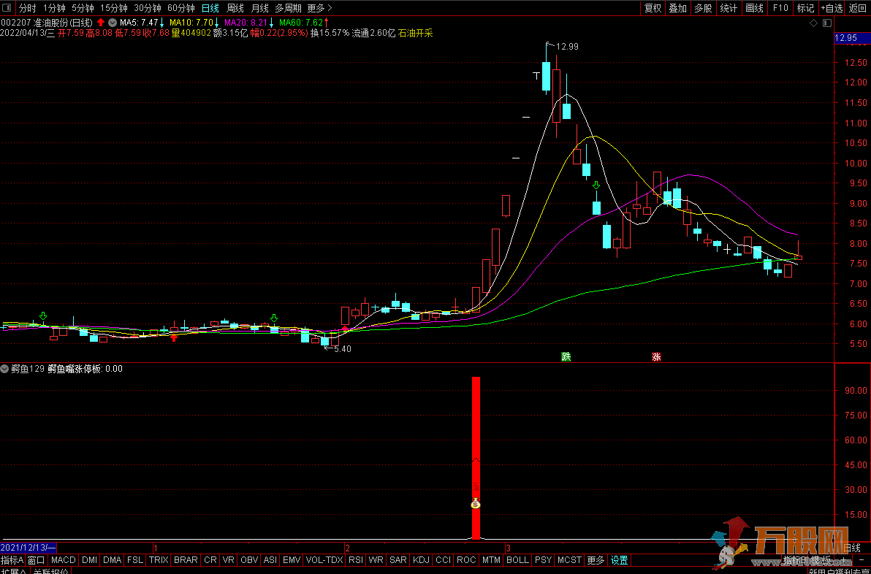Click the red 涨 marker under the chart
871x574 pixels.
coord(657,356)
